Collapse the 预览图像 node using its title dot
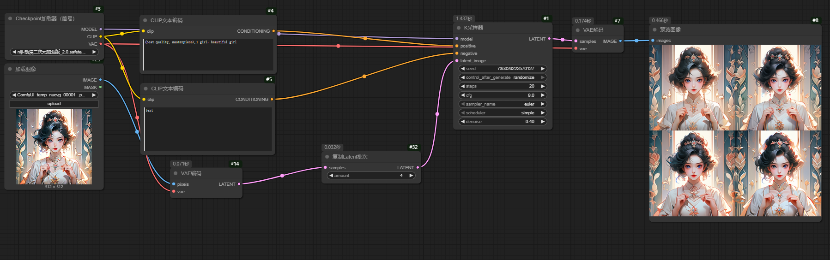 coord(654,30)
